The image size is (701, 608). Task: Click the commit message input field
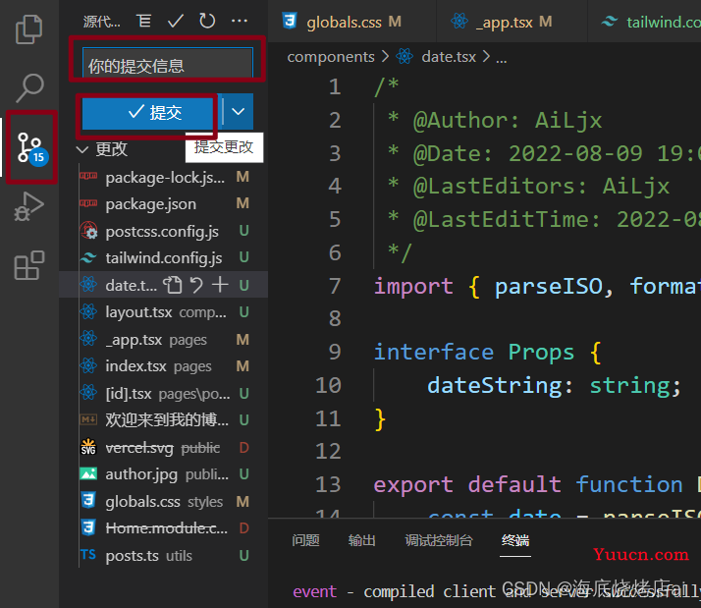point(168,64)
